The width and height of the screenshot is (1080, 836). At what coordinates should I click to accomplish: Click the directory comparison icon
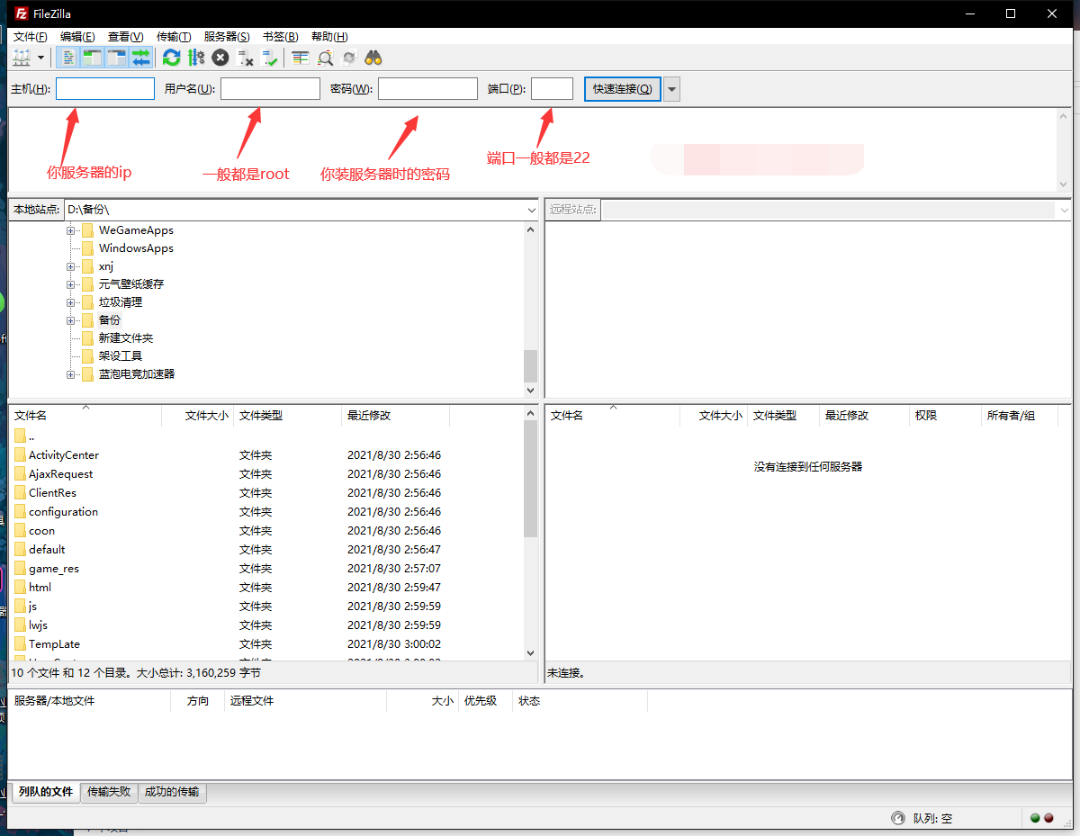(x=324, y=58)
